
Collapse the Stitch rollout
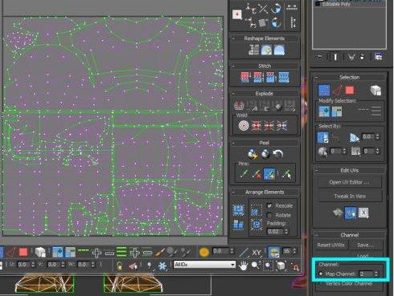tap(233, 66)
